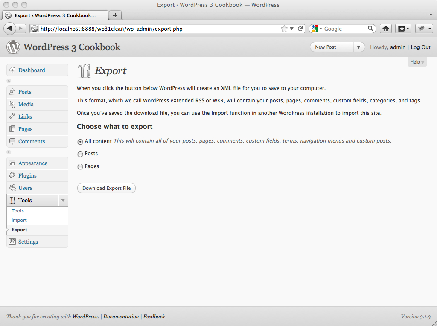Viewport: 437px width, 326px height.
Task: Click the bookmarks toolbar button icon
Action: [401, 29]
